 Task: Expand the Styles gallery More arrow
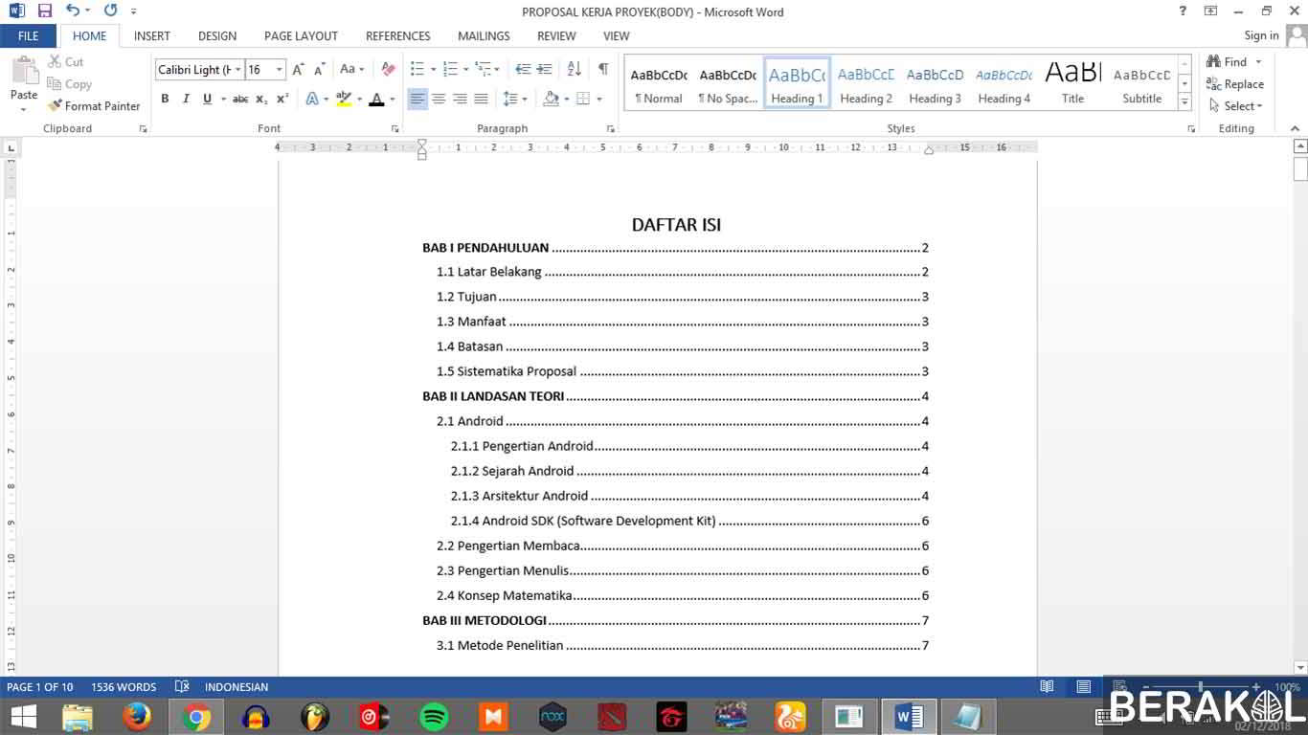pyautogui.click(x=1184, y=102)
